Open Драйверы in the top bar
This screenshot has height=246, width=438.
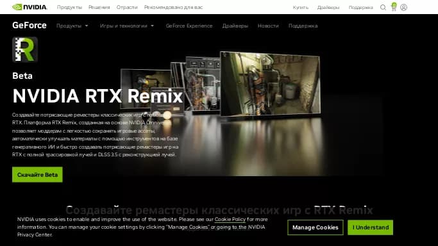[328, 7]
